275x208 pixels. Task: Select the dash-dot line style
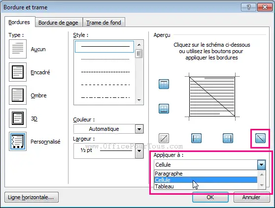pos(105,97)
